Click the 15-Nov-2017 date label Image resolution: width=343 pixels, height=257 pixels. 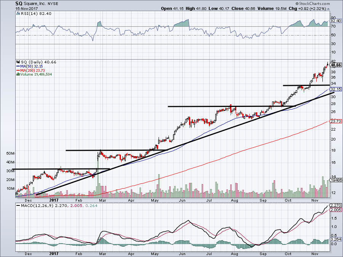[26, 9]
